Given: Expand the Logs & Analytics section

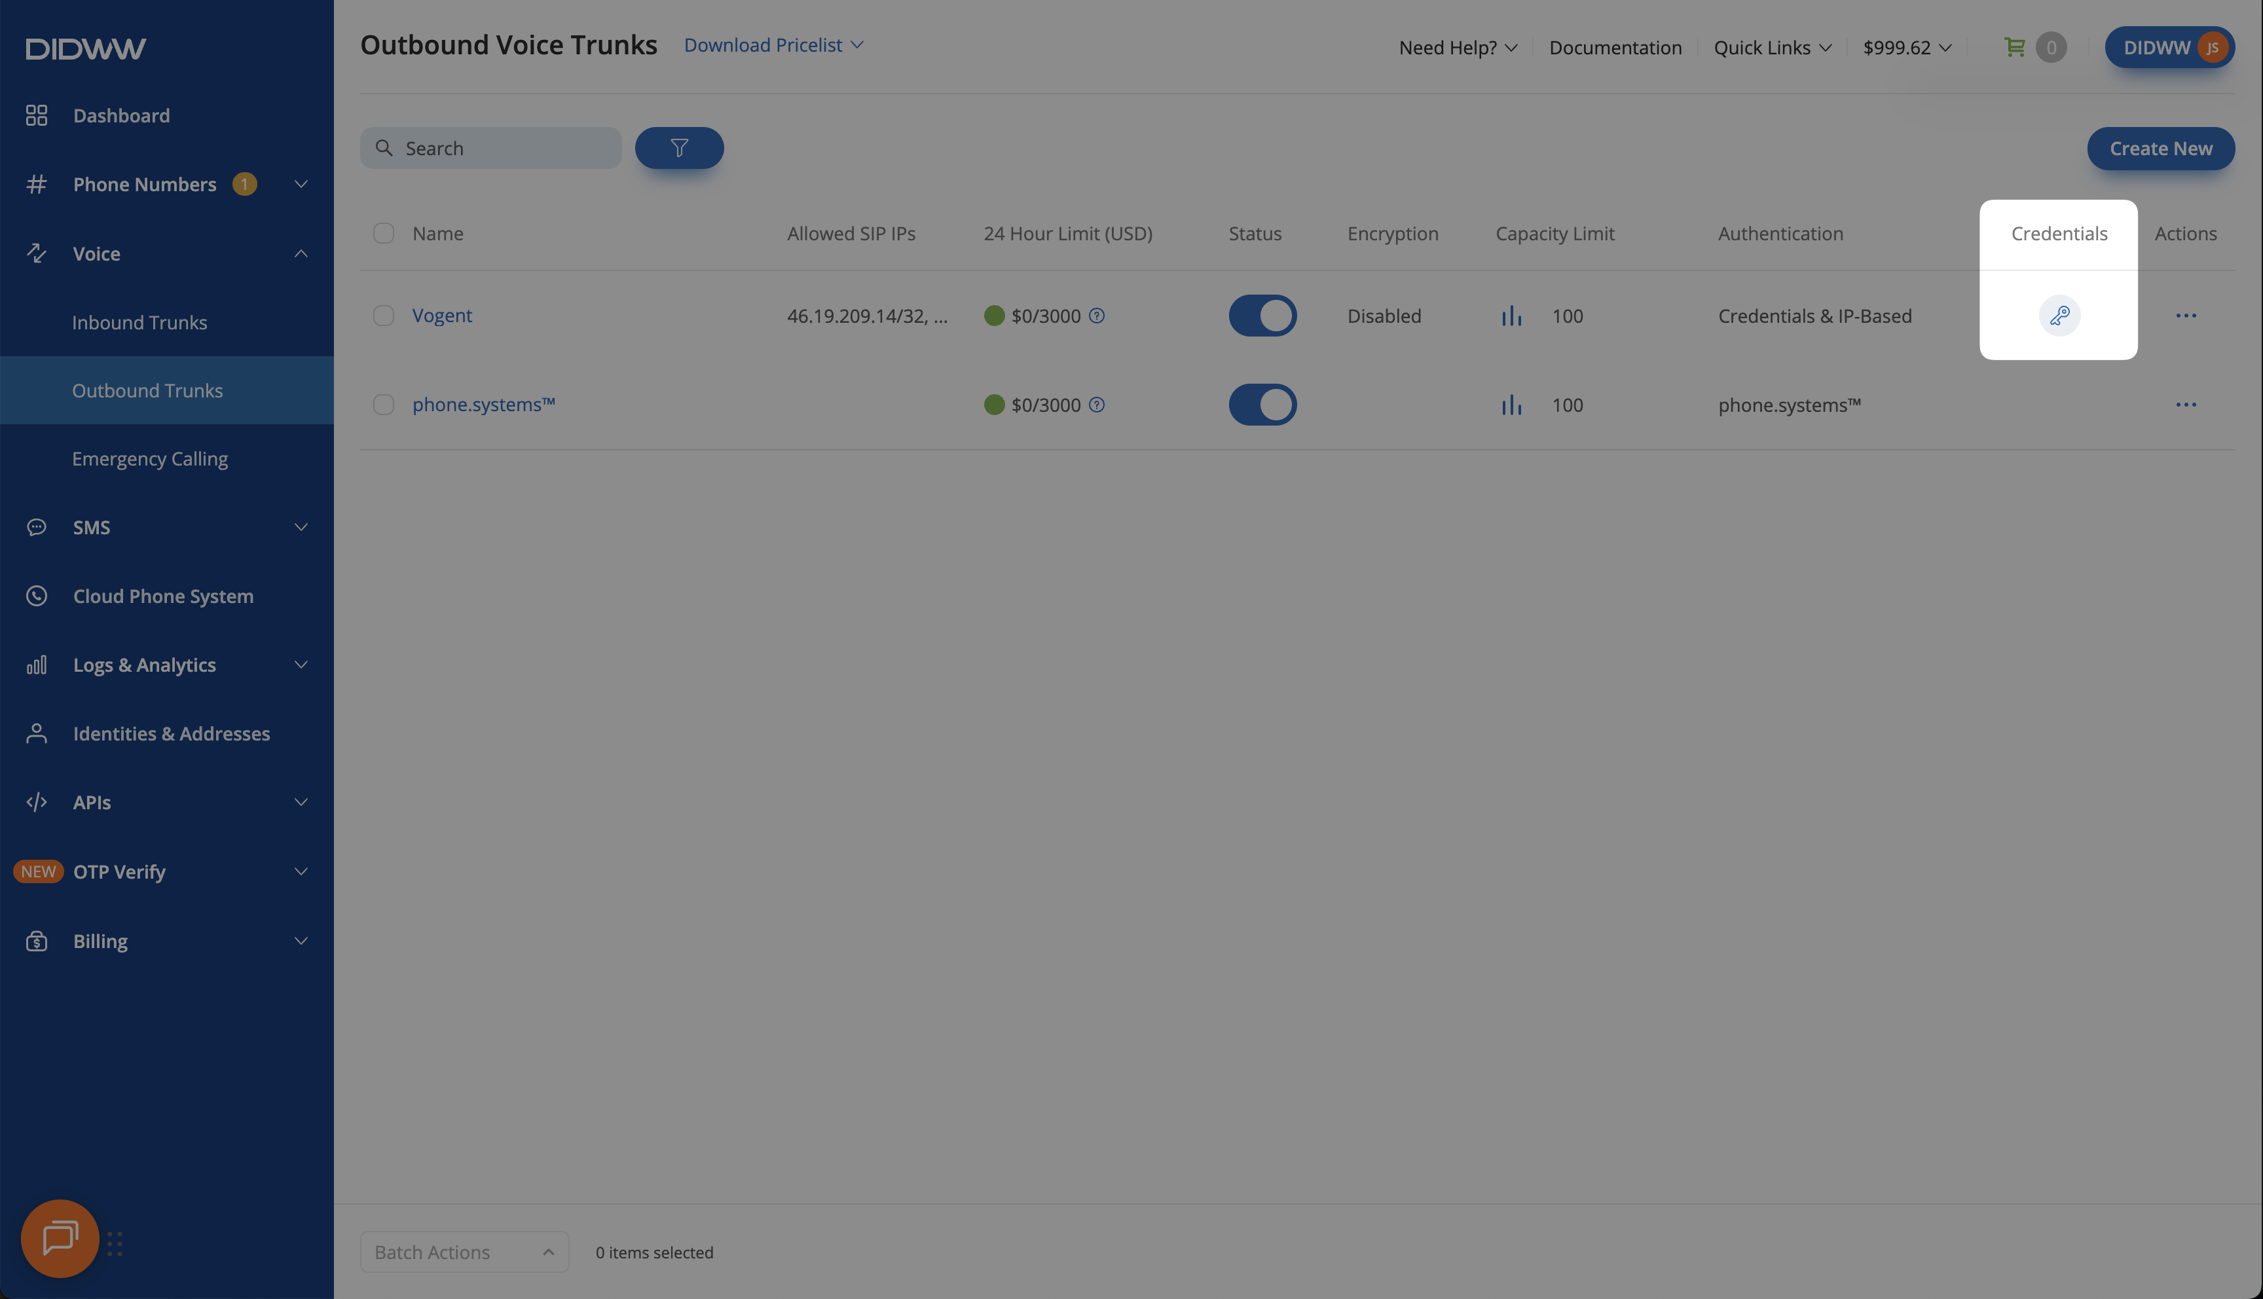Looking at the screenshot, I should (167, 665).
